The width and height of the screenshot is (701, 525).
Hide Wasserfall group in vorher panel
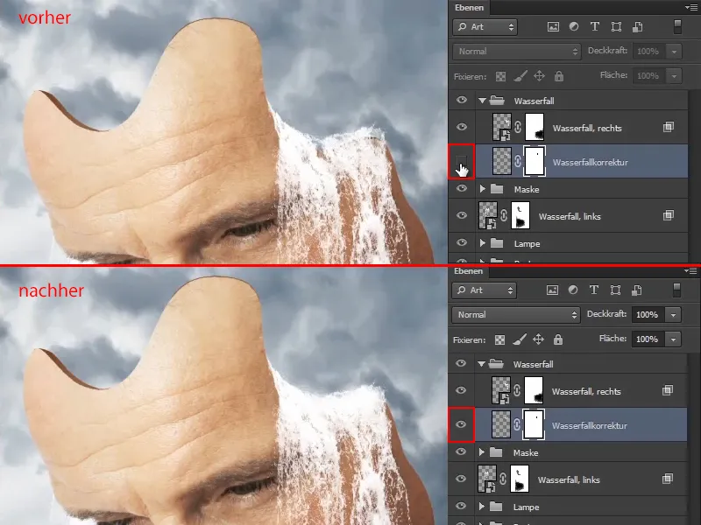pos(462,100)
